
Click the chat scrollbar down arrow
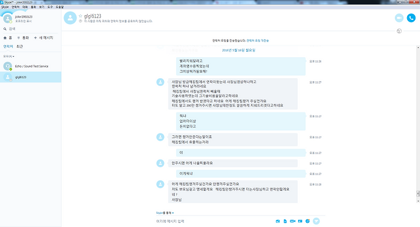(x=418, y=201)
